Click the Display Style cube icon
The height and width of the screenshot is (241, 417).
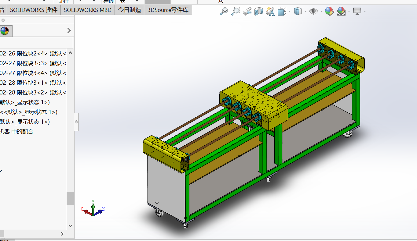coord(298,11)
